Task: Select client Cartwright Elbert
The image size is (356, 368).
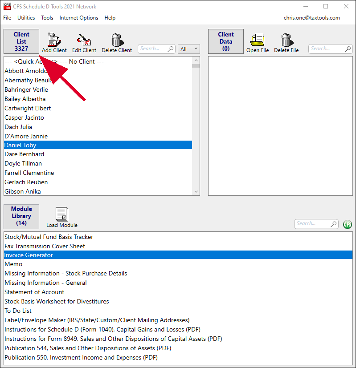Action: tap(98, 109)
